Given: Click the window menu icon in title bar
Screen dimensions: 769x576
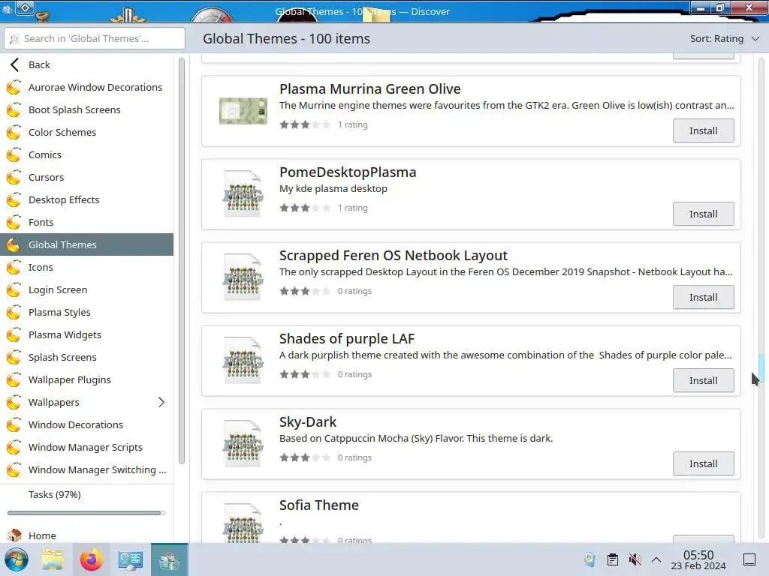Looking at the screenshot, I should (26, 7).
